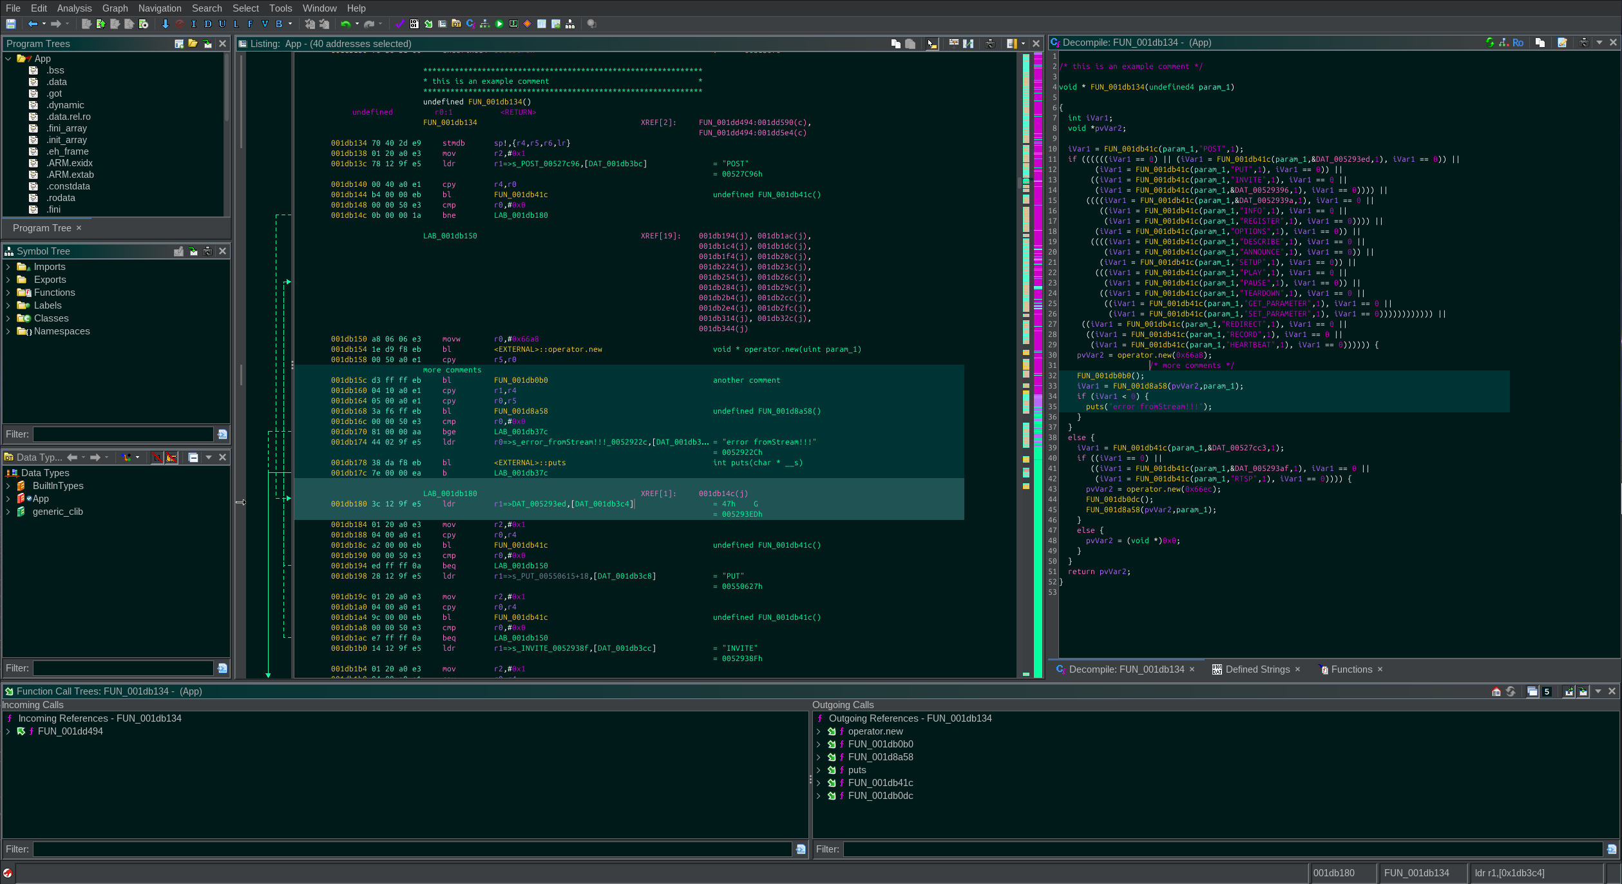The height and width of the screenshot is (884, 1622).
Task: Click the green Script Manager play icon
Action: 499,24
